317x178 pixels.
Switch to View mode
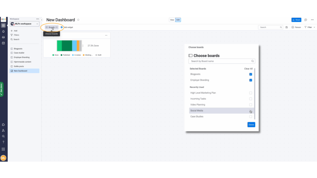(172, 20)
